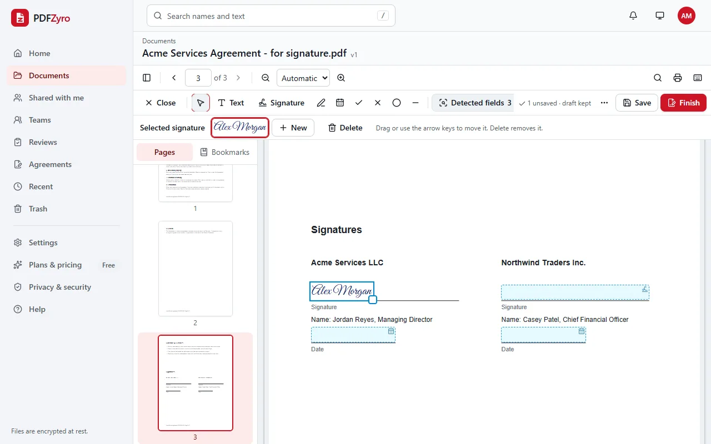
Task: Open the find-in-document search icon
Action: click(x=658, y=78)
